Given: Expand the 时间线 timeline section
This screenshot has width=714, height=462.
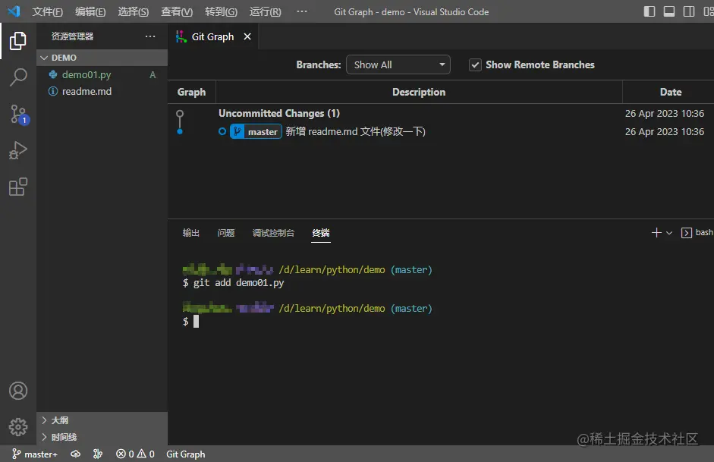Looking at the screenshot, I should 102,437.
